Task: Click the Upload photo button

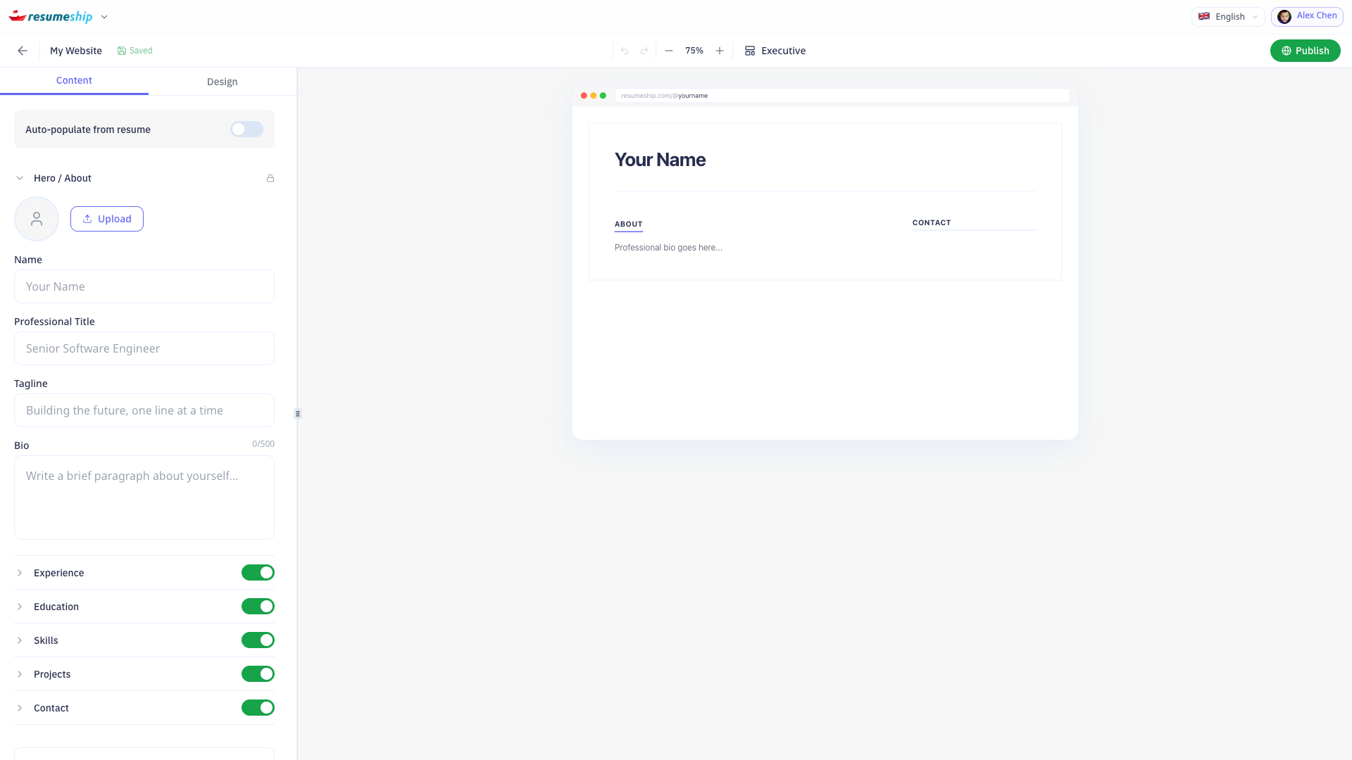Action: (107, 219)
